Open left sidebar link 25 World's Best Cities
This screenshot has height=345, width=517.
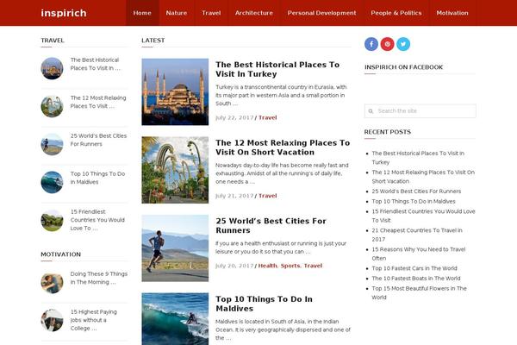[x=98, y=140]
